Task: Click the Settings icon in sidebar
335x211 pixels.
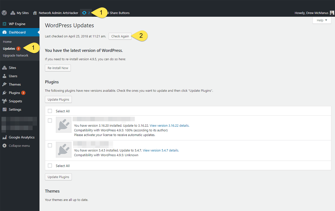Action: [x=4, y=110]
